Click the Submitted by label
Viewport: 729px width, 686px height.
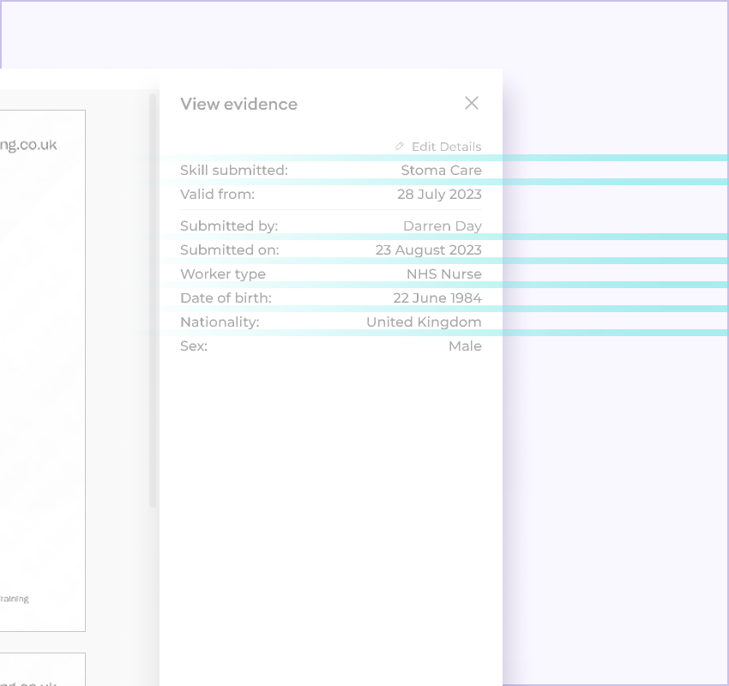click(x=229, y=226)
